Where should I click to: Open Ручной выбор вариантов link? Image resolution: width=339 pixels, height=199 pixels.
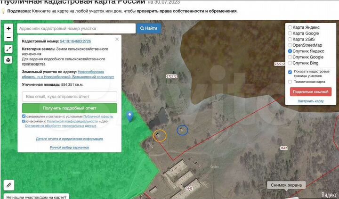[69, 148]
